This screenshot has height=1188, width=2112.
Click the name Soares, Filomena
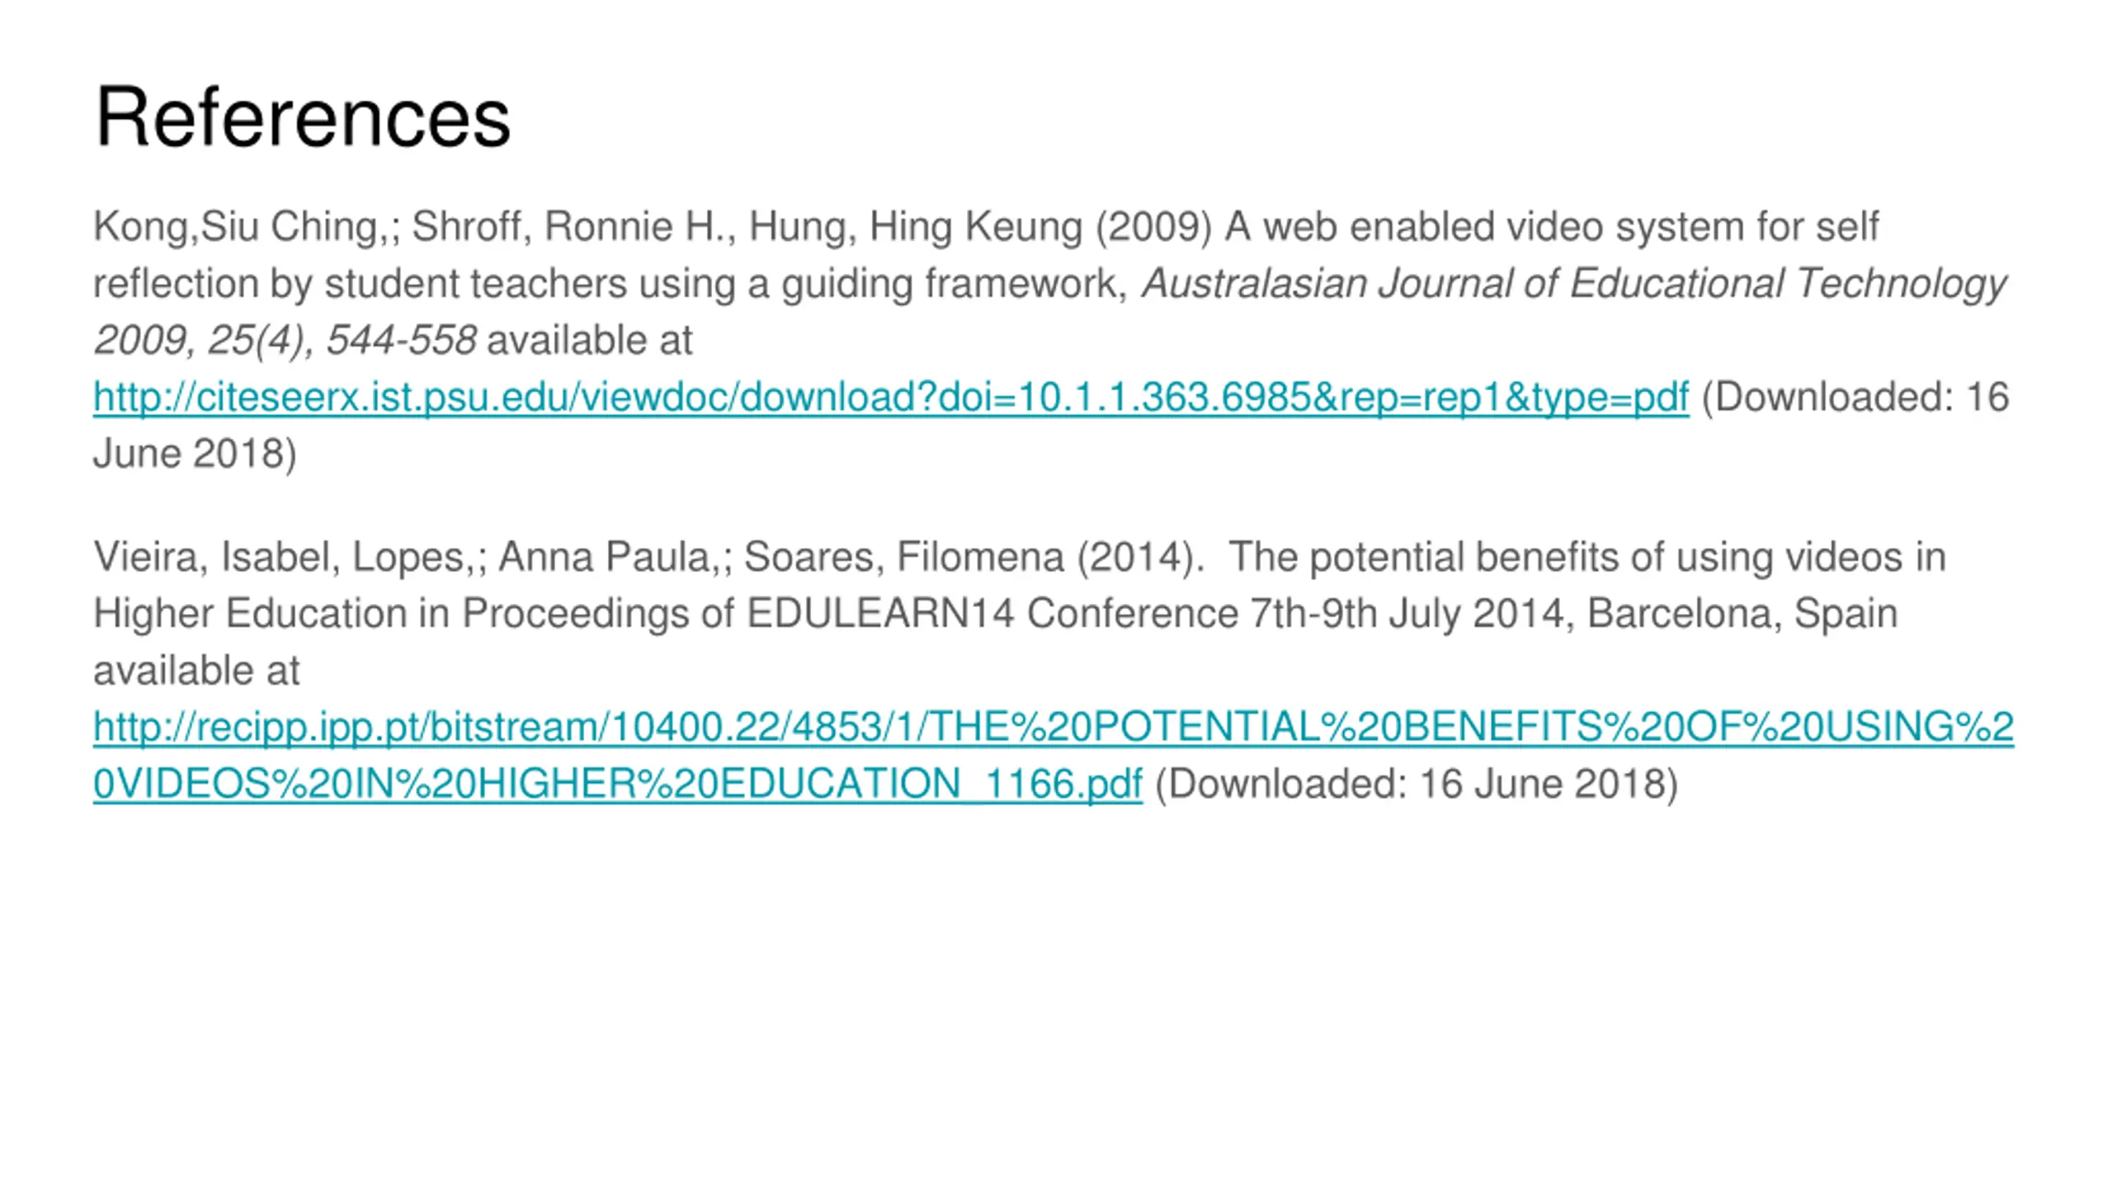point(903,557)
